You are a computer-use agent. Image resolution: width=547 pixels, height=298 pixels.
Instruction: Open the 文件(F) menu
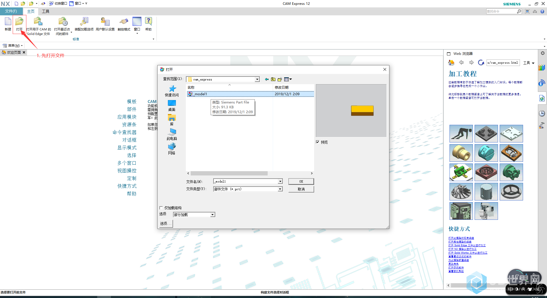point(11,11)
